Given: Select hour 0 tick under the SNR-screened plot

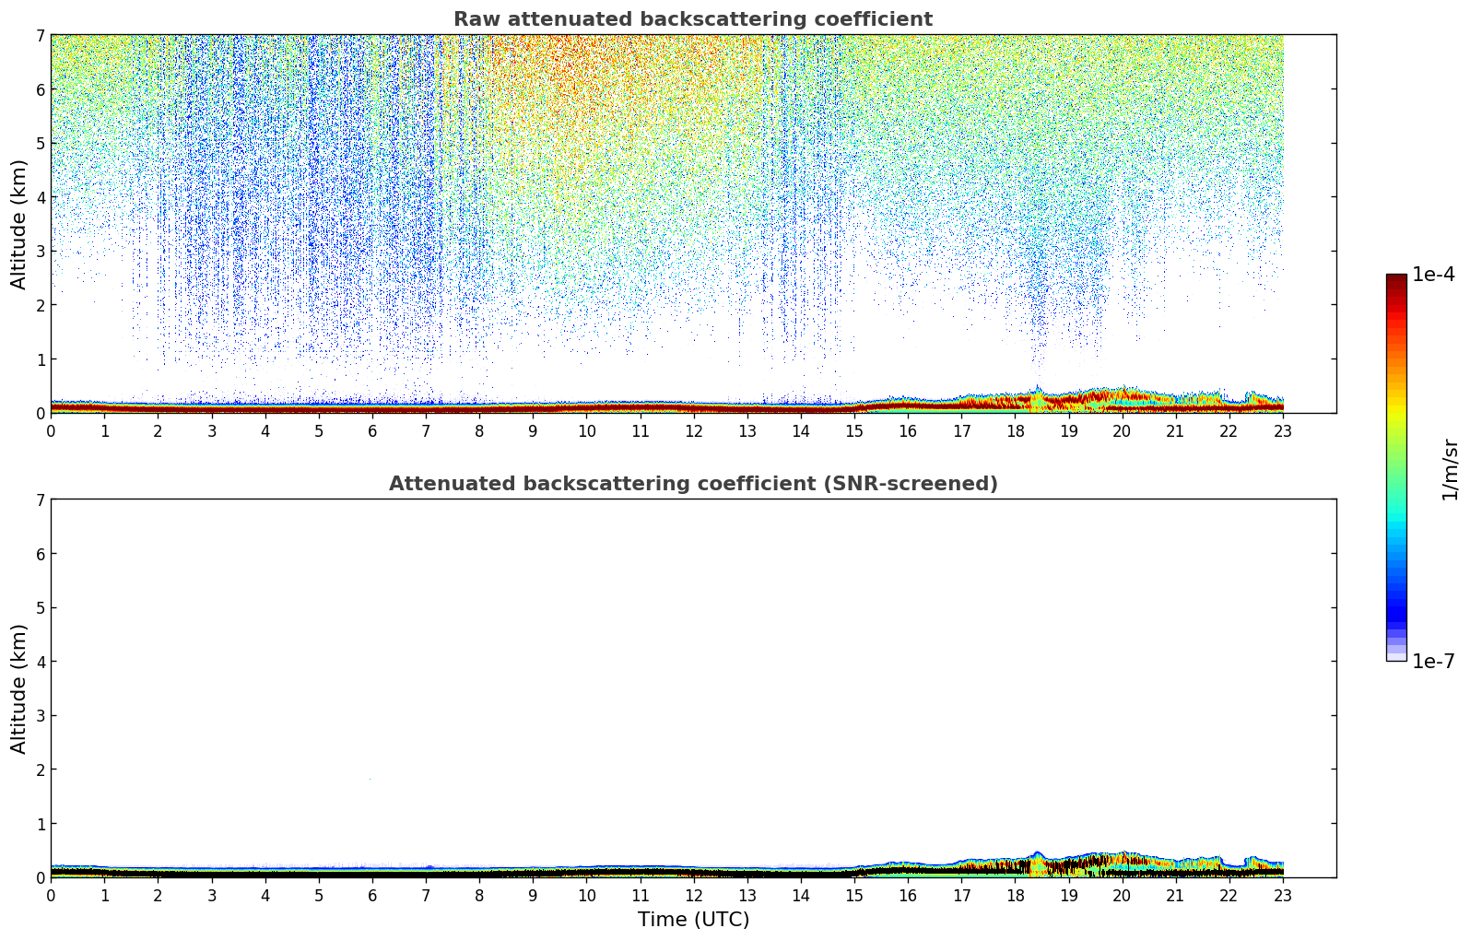Looking at the screenshot, I should (51, 895).
